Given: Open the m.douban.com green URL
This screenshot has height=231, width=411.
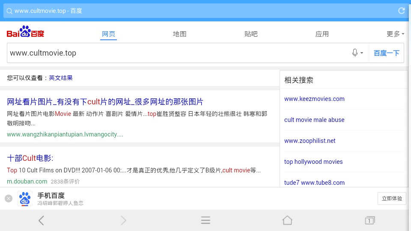Looking at the screenshot, I should pyautogui.click(x=27, y=181).
